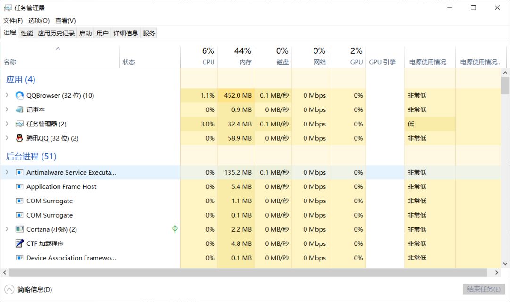The image size is (510, 302).
Task: Expand the 腾讯QQ process group
Action: 7,138
